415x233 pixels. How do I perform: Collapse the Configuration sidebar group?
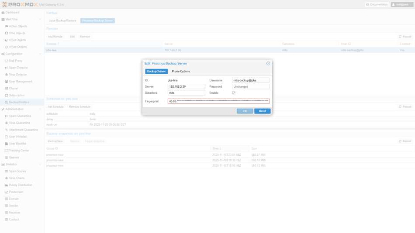point(40,54)
